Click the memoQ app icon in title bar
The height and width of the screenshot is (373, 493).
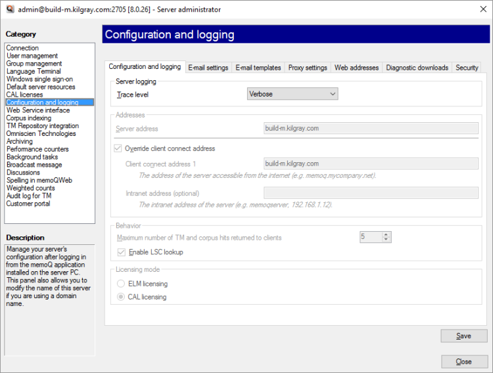coord(10,9)
